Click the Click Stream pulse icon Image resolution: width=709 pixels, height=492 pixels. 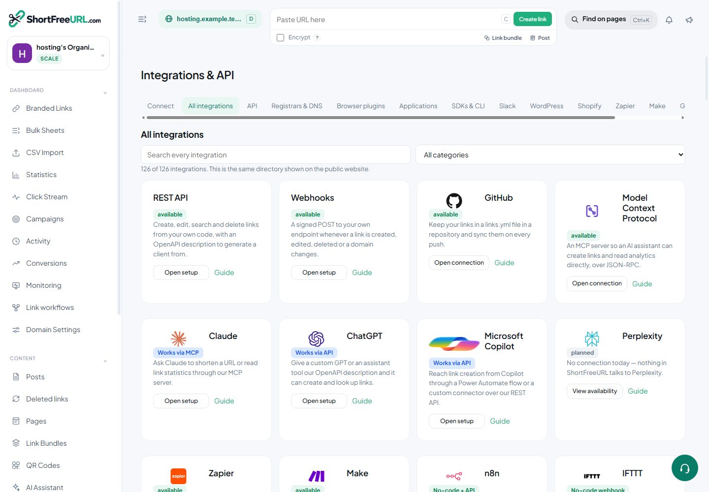click(x=16, y=197)
